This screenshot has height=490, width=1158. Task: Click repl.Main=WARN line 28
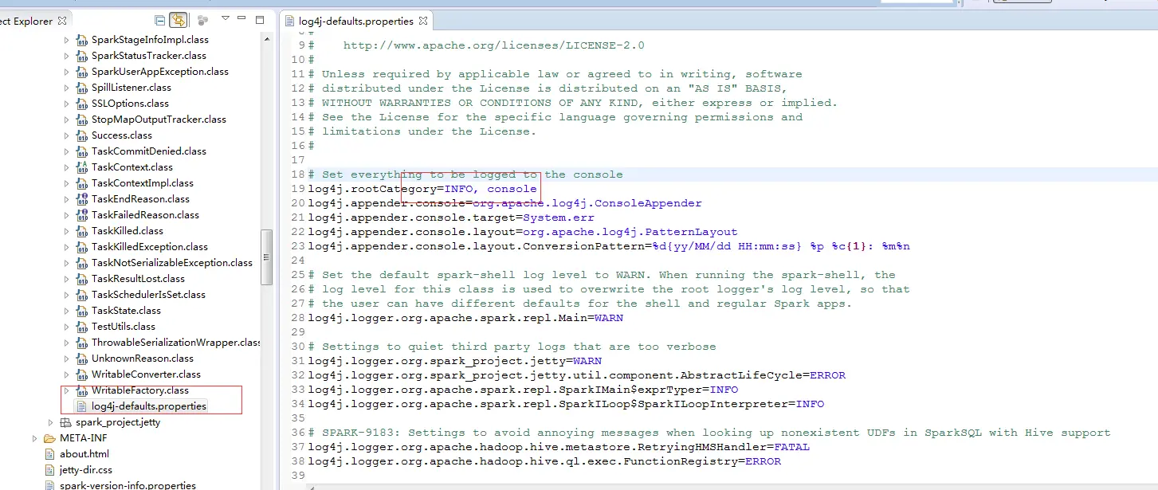466,318
